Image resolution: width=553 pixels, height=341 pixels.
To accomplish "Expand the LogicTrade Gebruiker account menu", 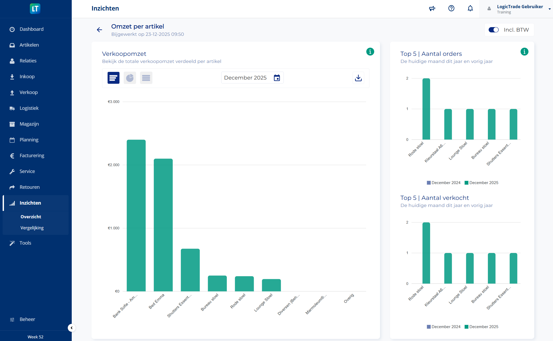I will [x=520, y=8].
